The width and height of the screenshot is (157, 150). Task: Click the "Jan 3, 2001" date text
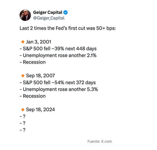38,42
